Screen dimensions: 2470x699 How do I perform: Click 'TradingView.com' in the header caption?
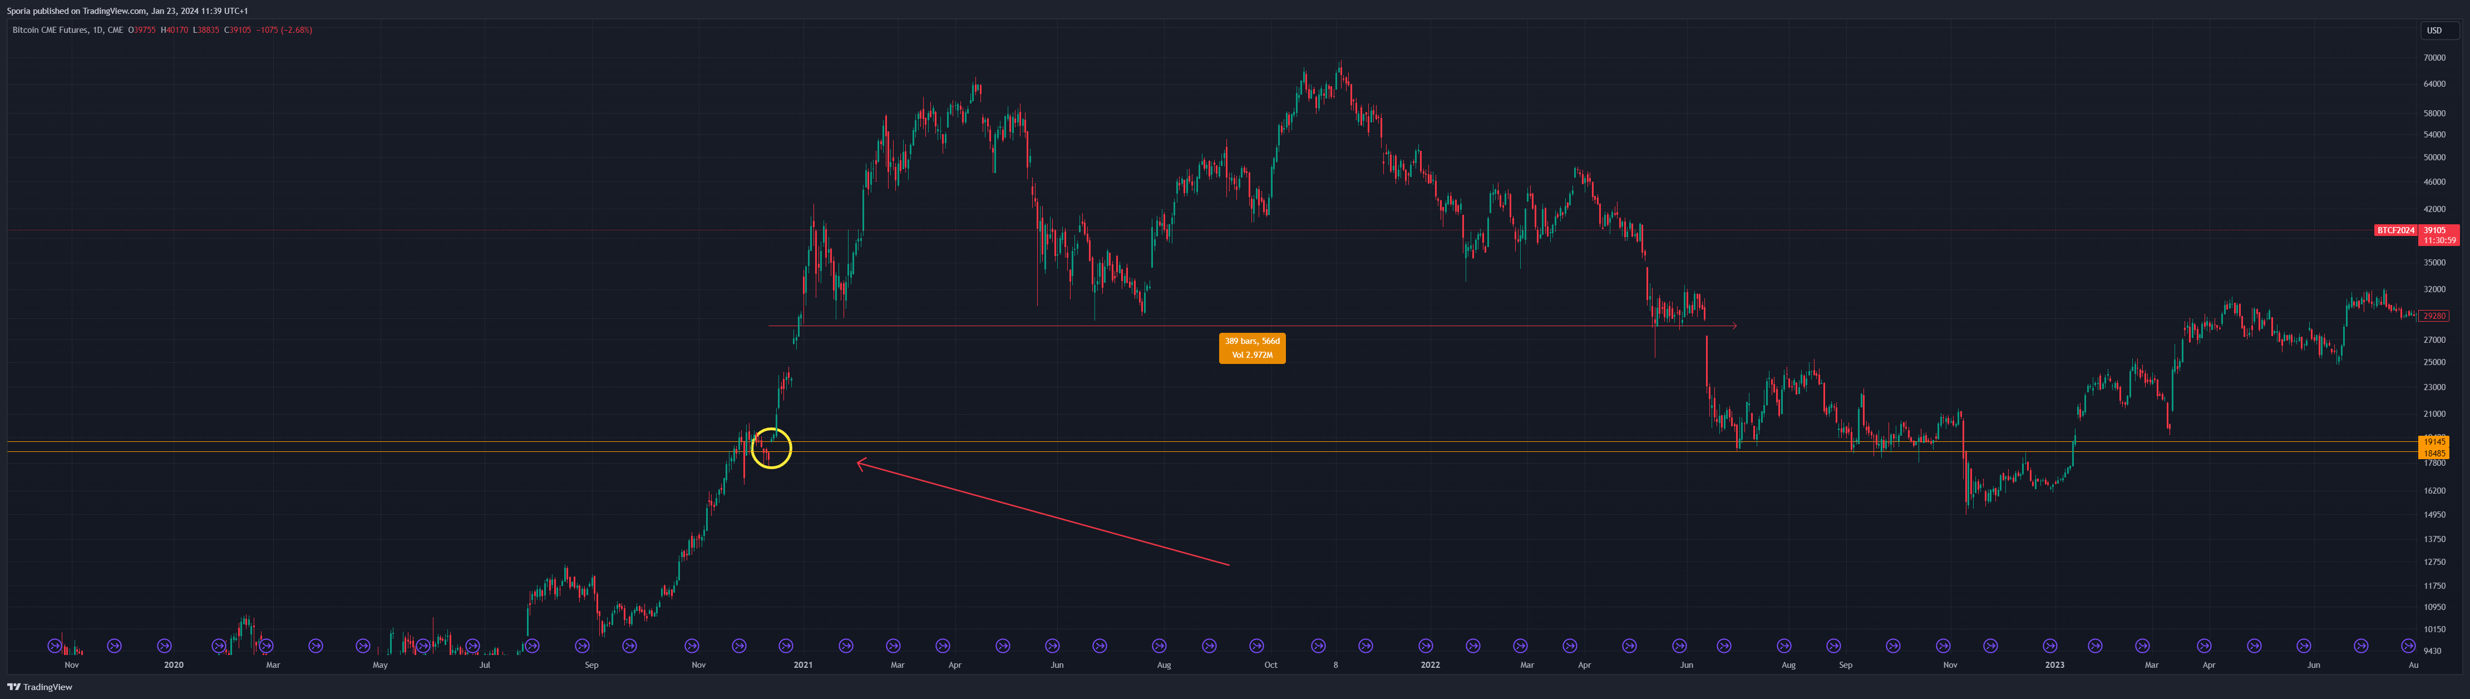(114, 12)
